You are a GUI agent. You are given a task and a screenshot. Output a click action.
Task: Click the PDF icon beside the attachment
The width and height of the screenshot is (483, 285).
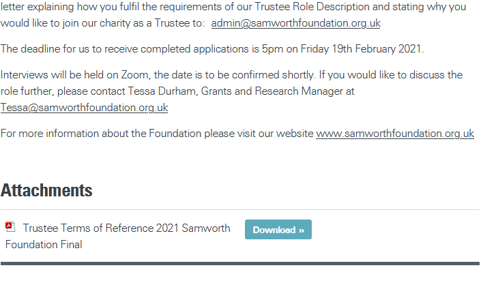(10, 227)
